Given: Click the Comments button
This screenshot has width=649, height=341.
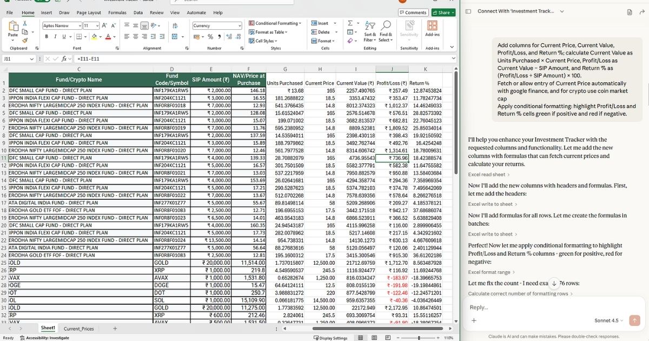Looking at the screenshot, I should point(413,12).
